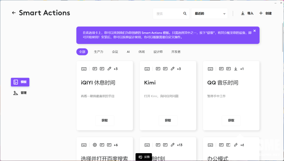Open the QQ 音乐时间 card title
This screenshot has width=284, height=161.
click(x=222, y=83)
